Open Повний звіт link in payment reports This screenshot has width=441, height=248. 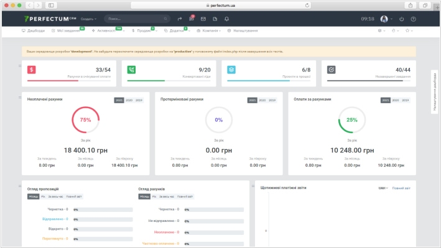[x=401, y=188]
